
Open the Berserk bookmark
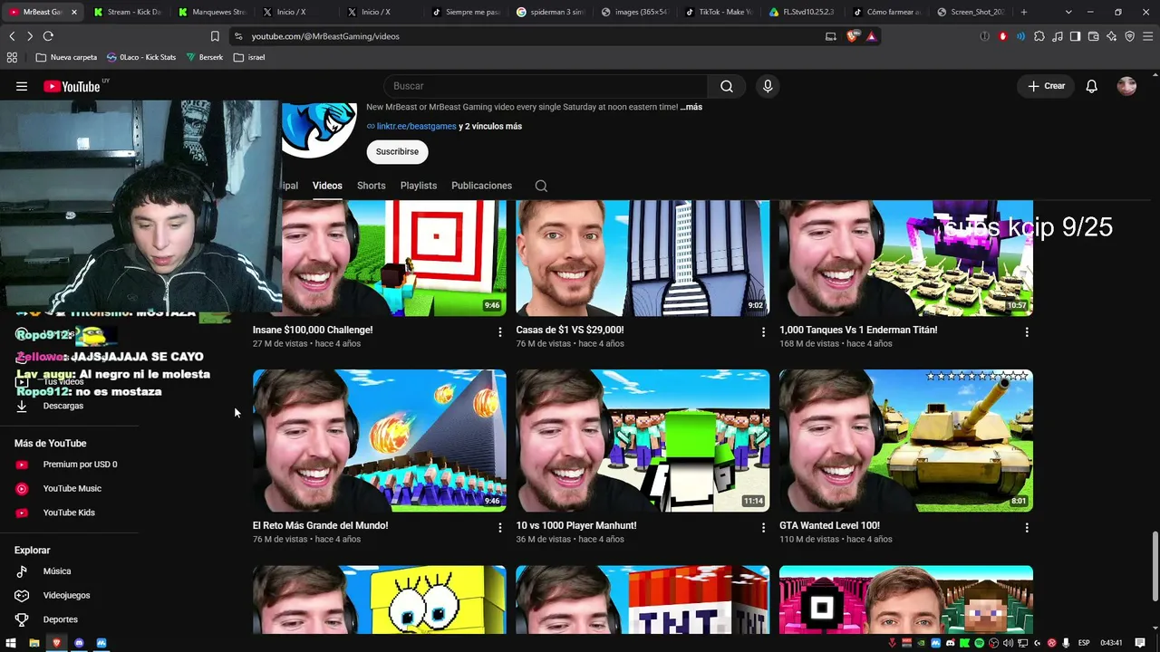click(204, 57)
